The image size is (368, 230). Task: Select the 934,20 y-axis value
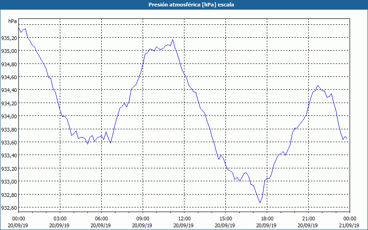[9, 103]
